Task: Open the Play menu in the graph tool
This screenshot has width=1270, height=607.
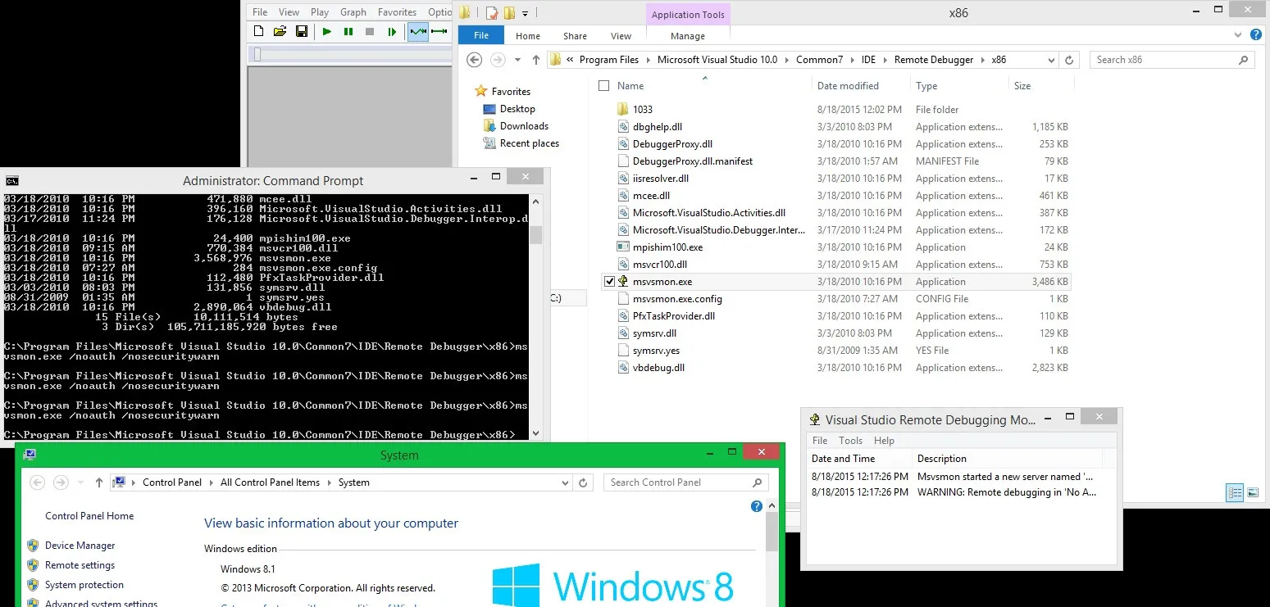Action: [320, 12]
